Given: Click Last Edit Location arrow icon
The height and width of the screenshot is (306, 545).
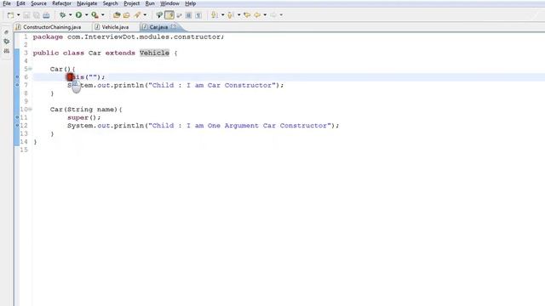Looking at the screenshot, I should [x=247, y=15].
